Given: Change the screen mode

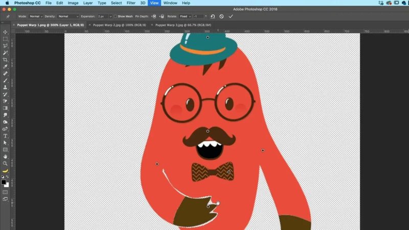Looking at the screenshot, I should point(5,199).
